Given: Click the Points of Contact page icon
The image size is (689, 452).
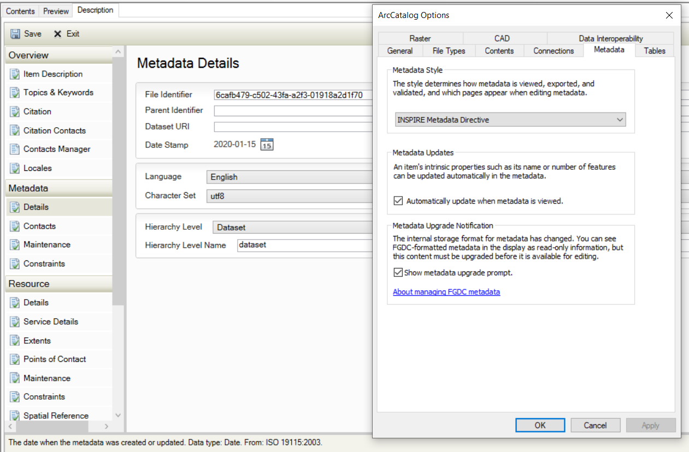Looking at the screenshot, I should (x=15, y=359).
